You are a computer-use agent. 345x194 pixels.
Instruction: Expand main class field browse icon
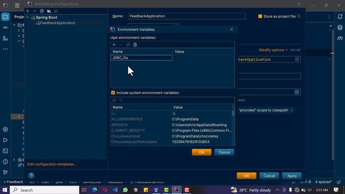(x=297, y=59)
